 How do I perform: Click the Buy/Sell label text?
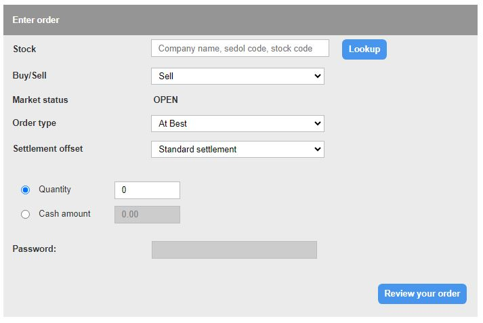(x=30, y=75)
